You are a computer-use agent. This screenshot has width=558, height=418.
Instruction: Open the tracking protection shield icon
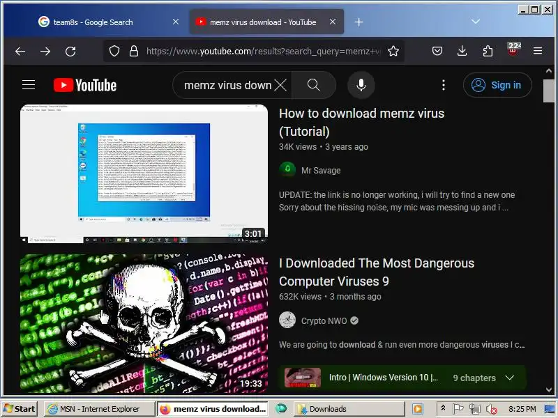point(114,51)
